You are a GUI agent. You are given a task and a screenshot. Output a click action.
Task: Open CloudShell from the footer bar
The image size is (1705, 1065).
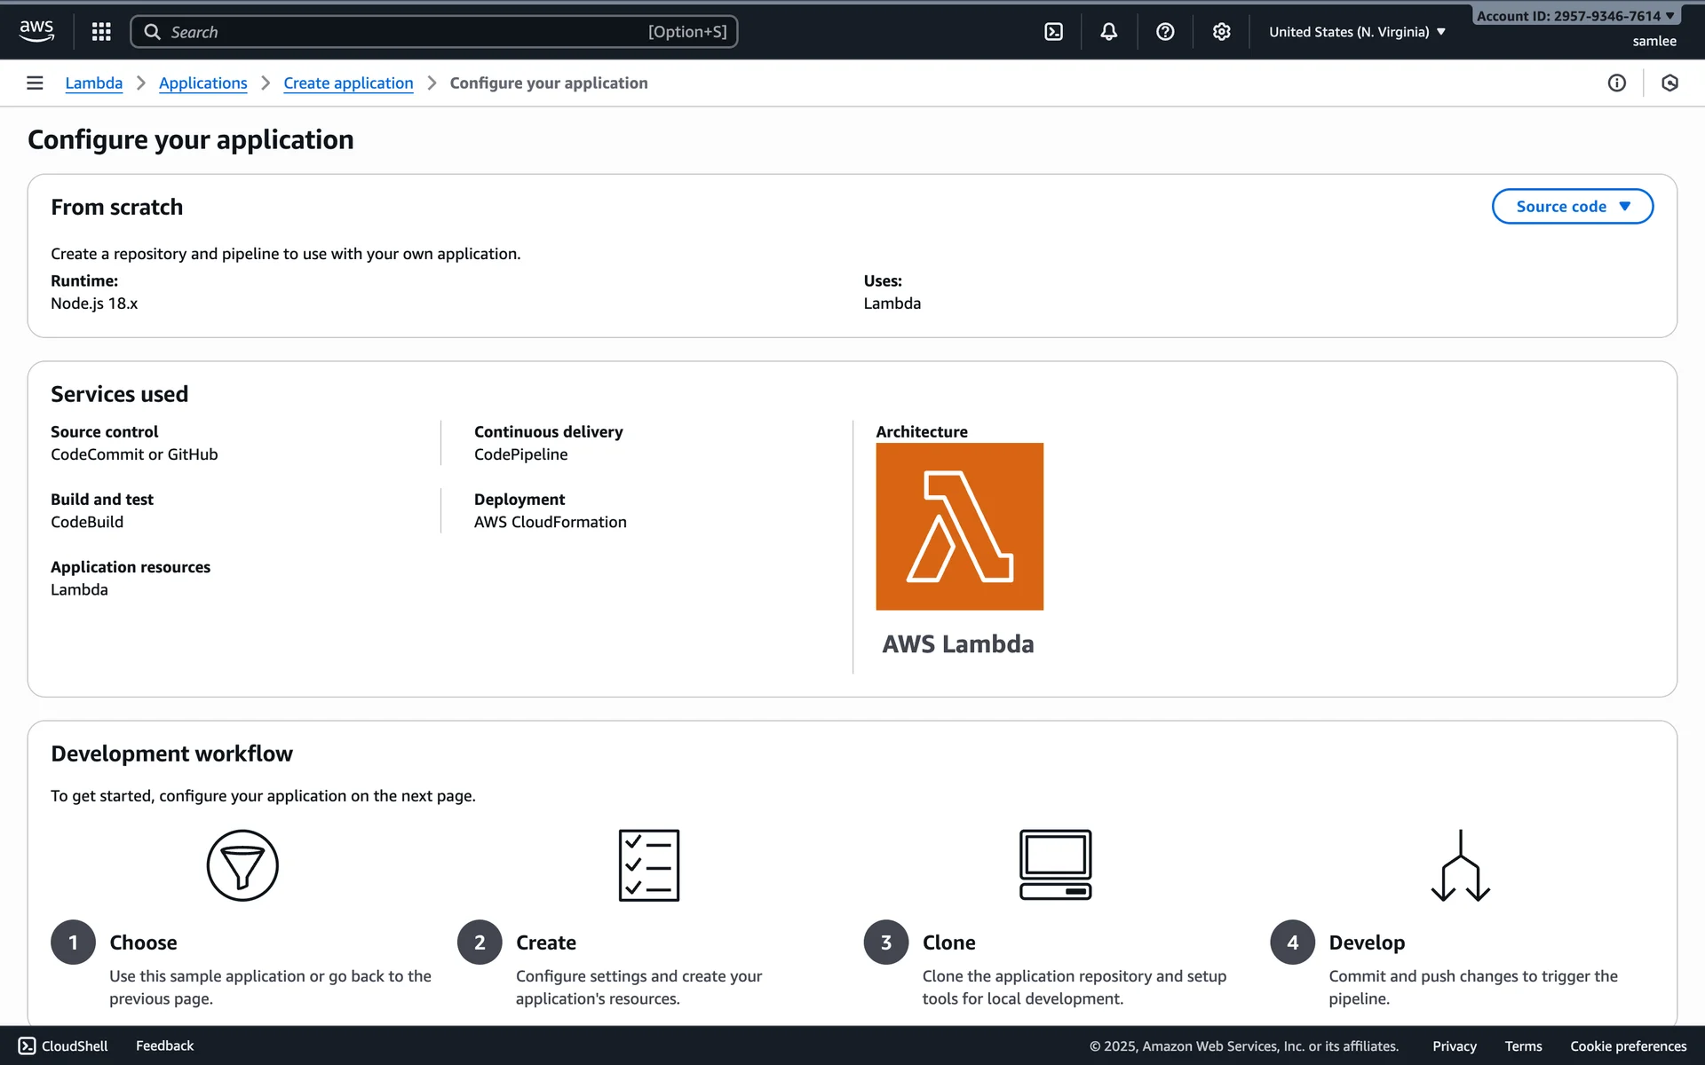click(x=63, y=1045)
